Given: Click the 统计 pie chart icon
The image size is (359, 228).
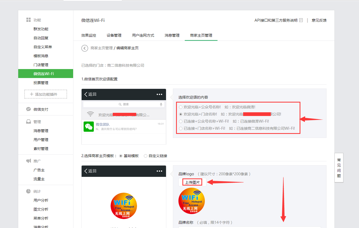Looking at the screenshot, I should (29, 191).
